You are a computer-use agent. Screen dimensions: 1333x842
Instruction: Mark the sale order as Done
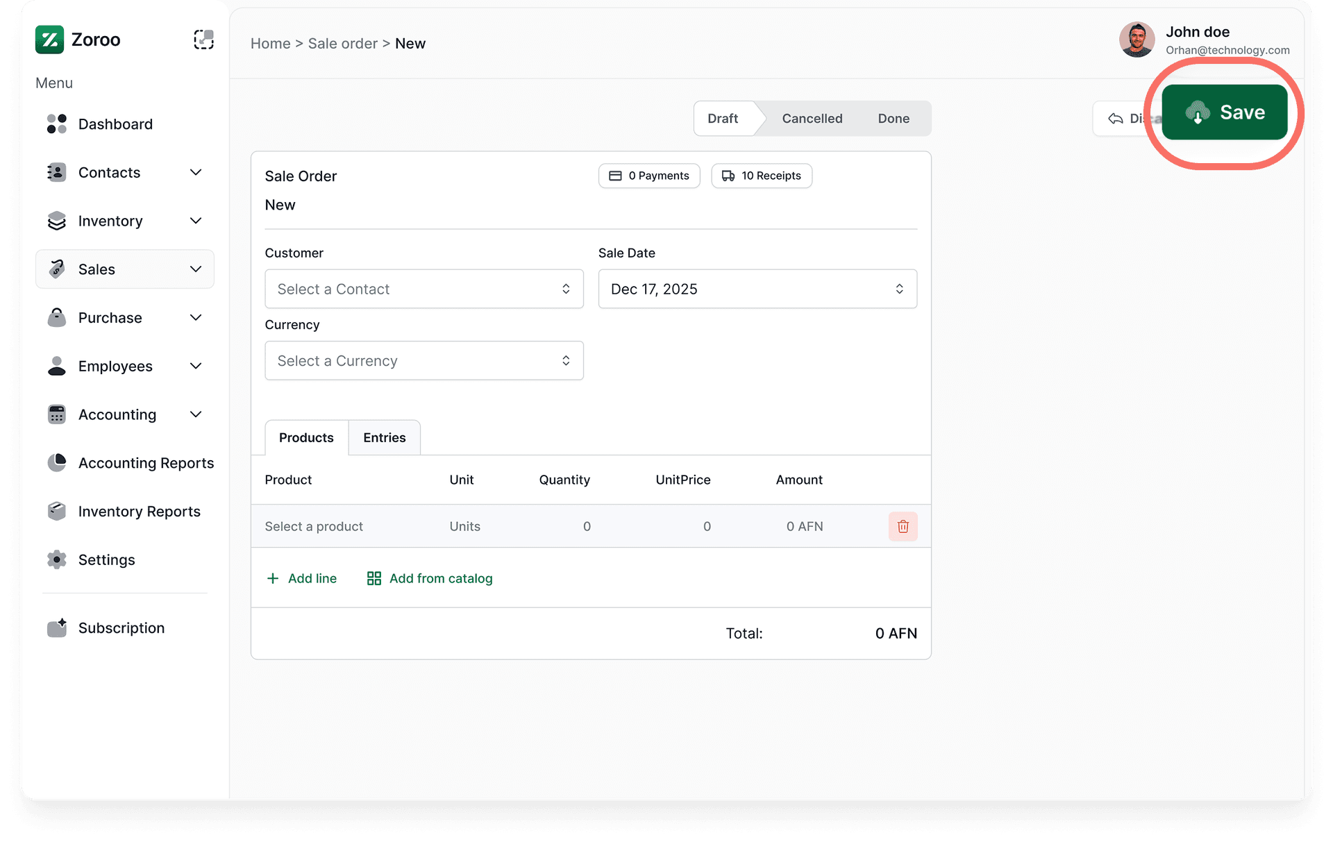click(893, 118)
